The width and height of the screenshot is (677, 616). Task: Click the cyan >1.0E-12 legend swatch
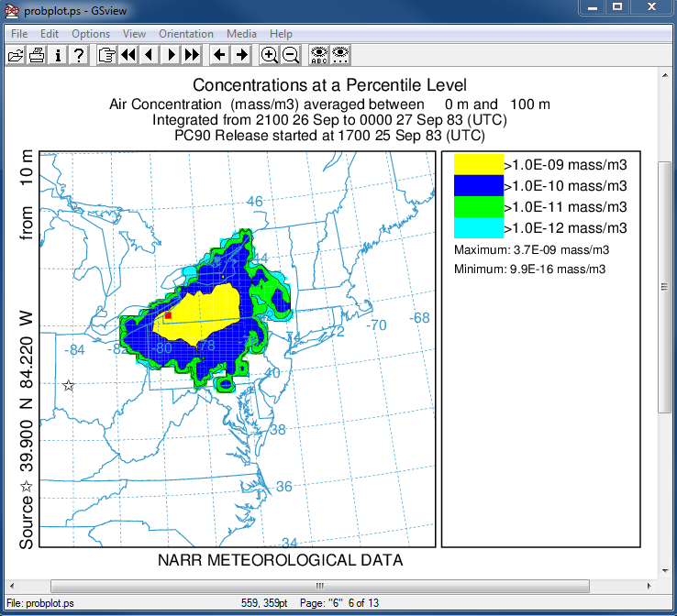[478, 227]
